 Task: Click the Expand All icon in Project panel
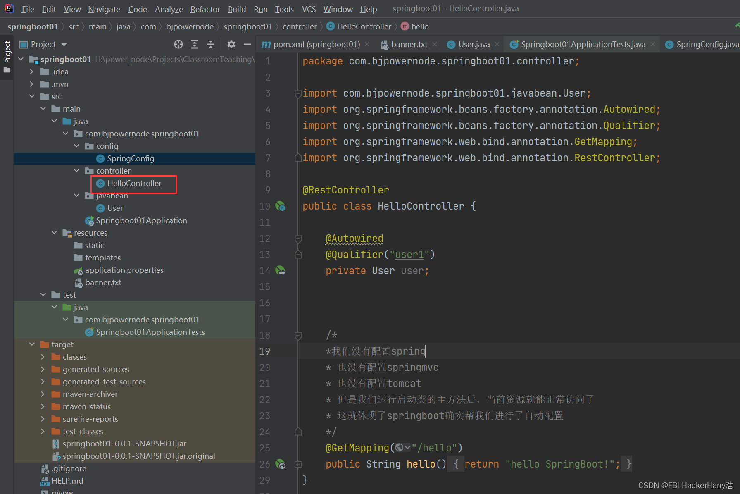point(195,44)
